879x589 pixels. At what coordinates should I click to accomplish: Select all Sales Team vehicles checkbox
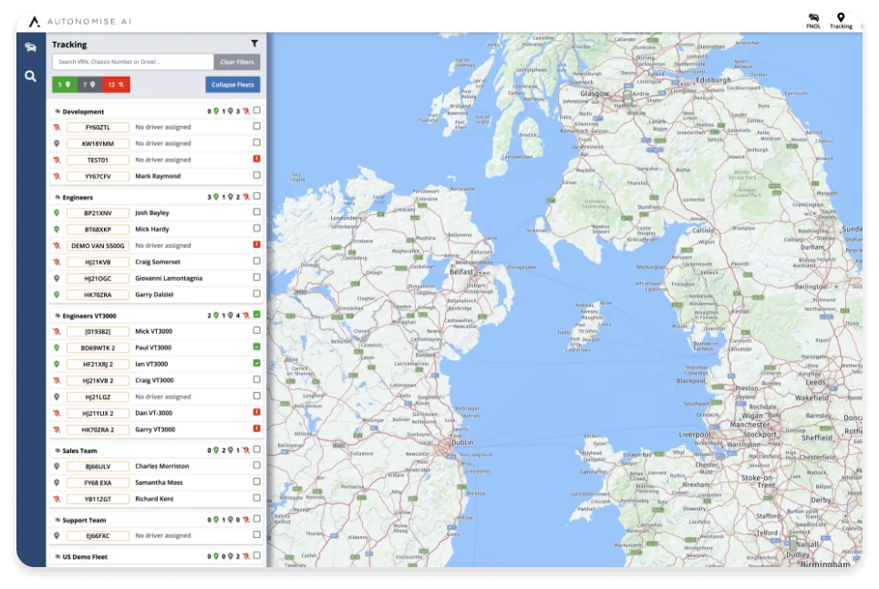[x=256, y=449]
